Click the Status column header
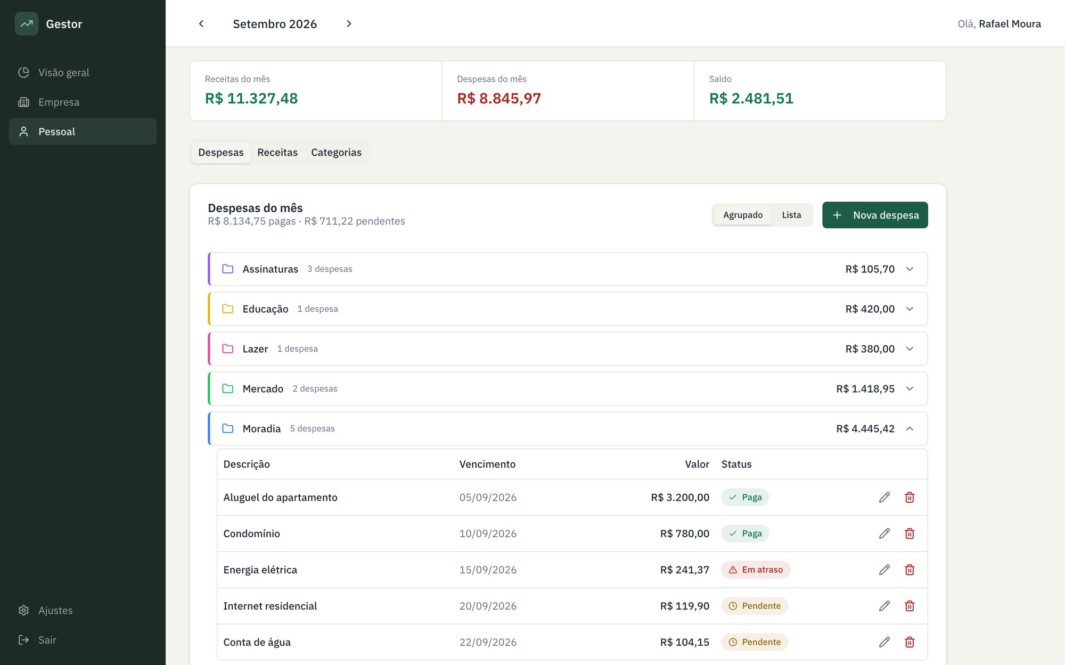 [736, 464]
